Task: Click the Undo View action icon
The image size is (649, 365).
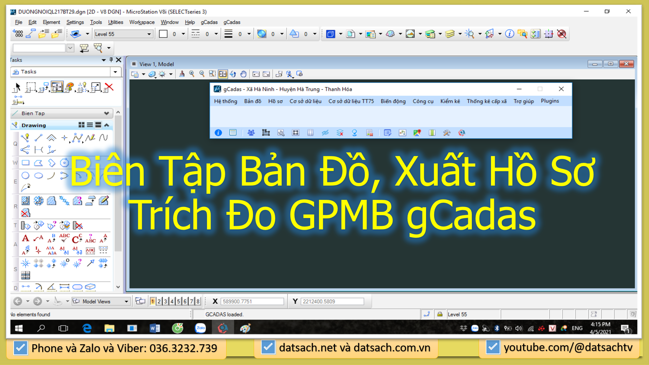Action: pos(255,74)
